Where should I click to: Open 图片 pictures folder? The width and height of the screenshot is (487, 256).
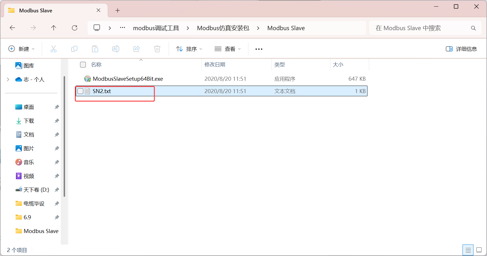coord(25,148)
